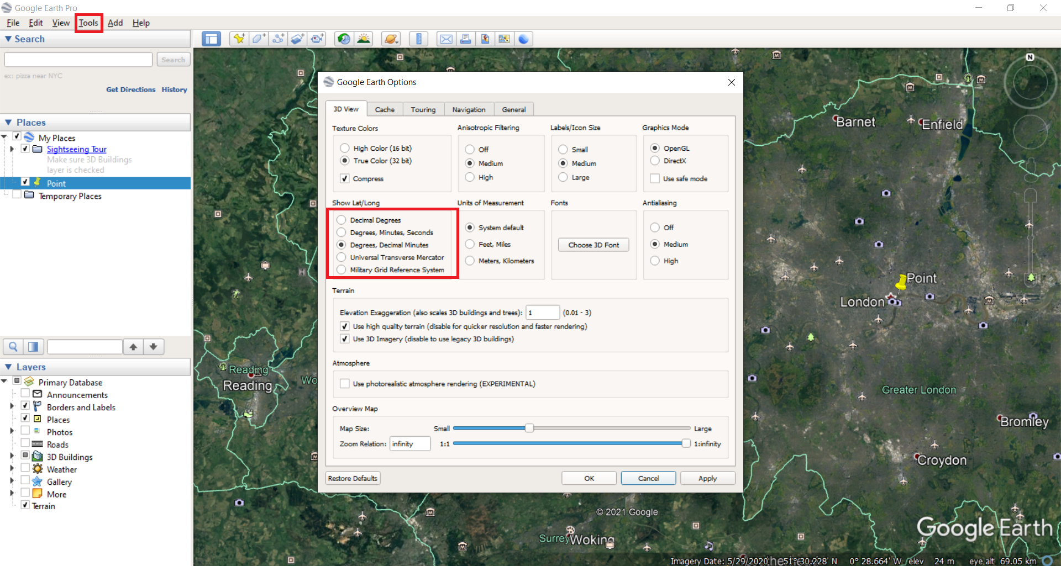Collapse the Search panel
The height and width of the screenshot is (566, 1061).
pos(8,39)
